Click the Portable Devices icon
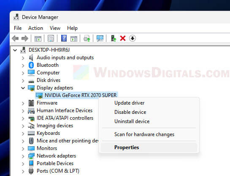 coord(31,163)
